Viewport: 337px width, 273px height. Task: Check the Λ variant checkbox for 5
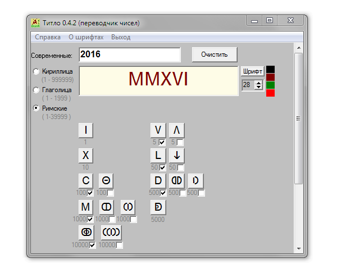tap(180, 142)
